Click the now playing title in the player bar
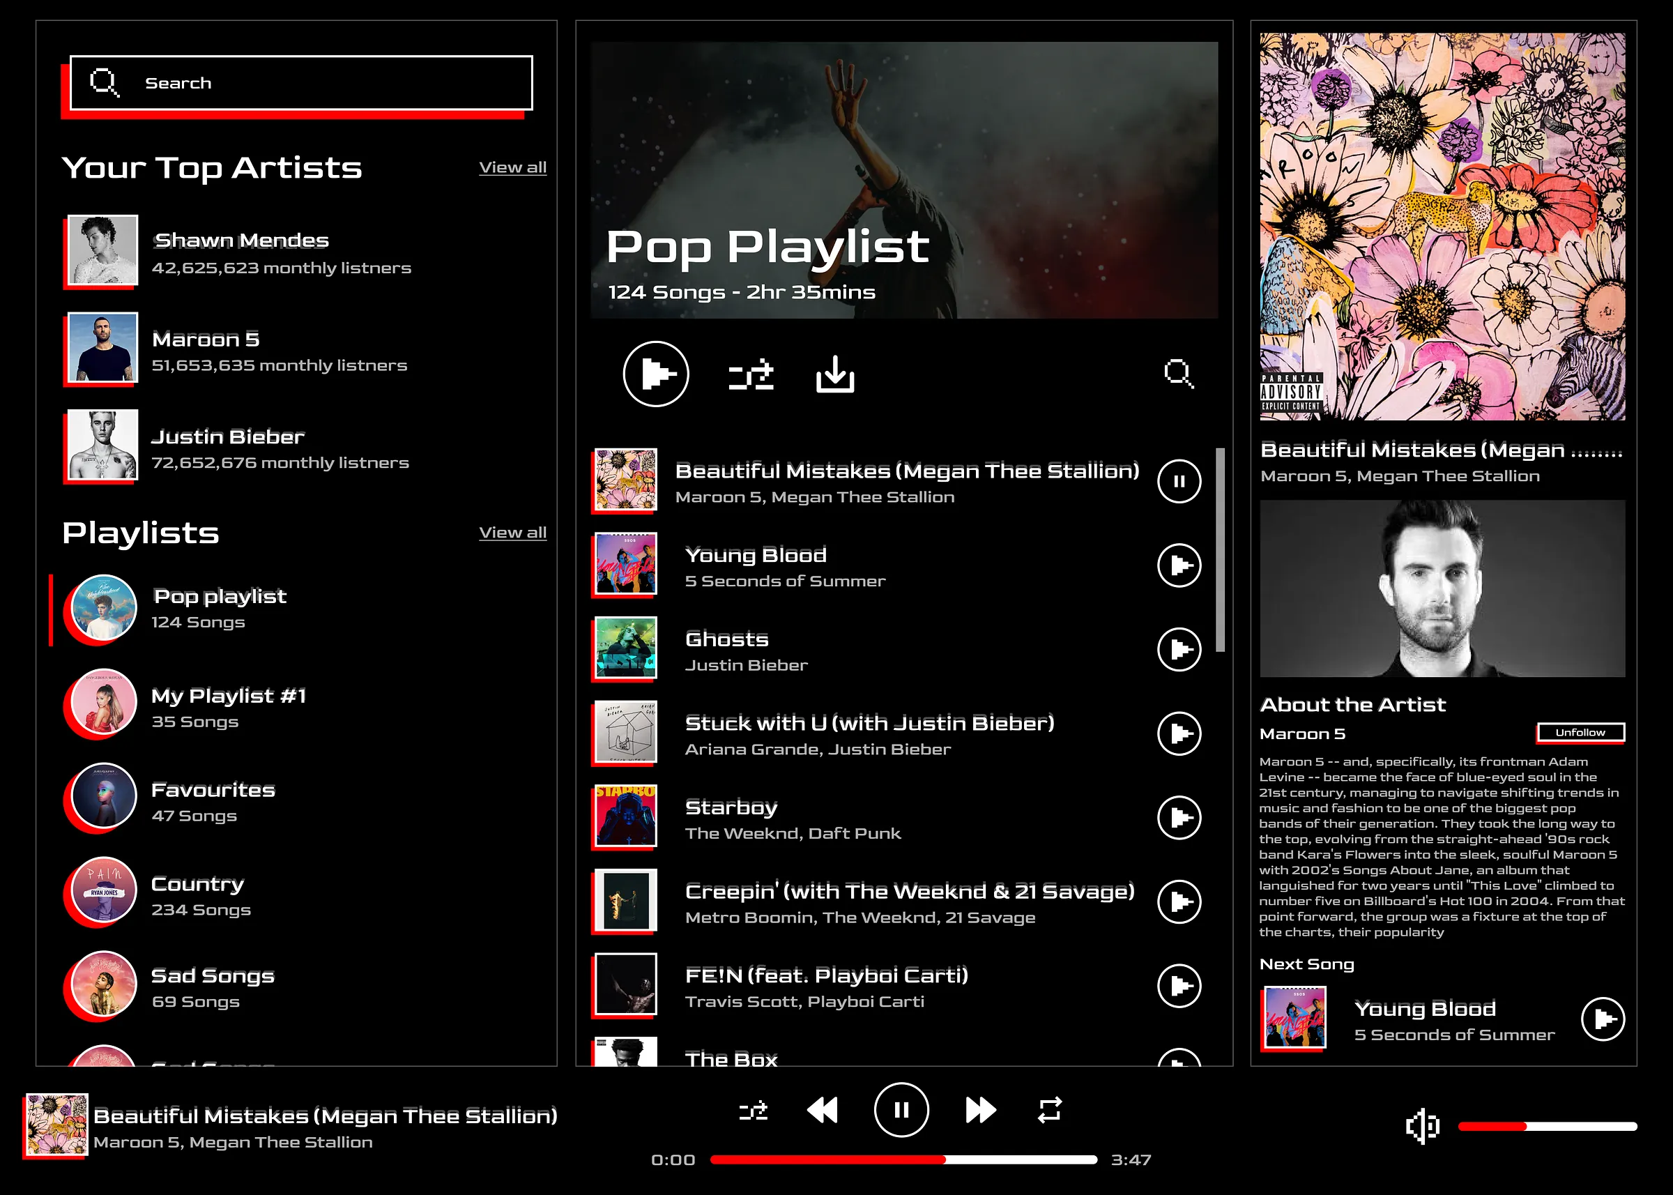Image resolution: width=1673 pixels, height=1195 pixels. click(x=325, y=1116)
